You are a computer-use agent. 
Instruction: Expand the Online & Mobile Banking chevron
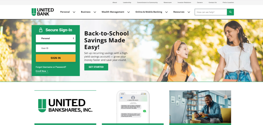[x=166, y=12]
